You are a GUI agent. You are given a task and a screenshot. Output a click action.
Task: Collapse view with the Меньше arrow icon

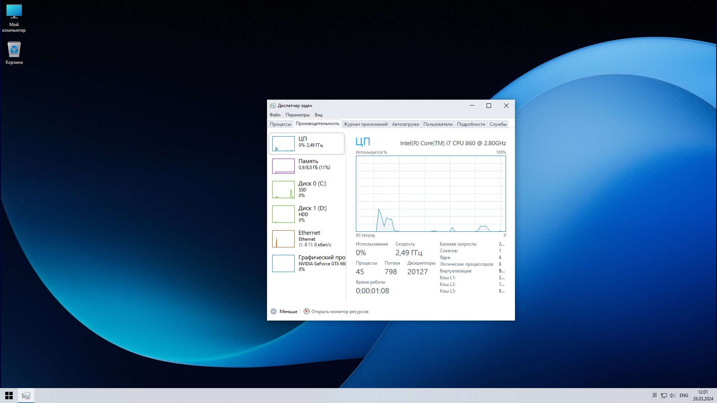(273, 312)
